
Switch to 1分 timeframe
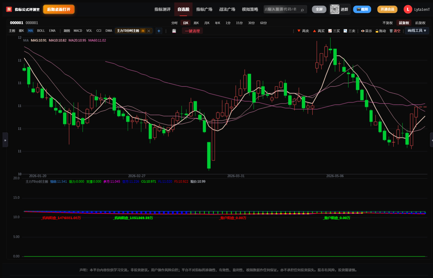[228, 23]
